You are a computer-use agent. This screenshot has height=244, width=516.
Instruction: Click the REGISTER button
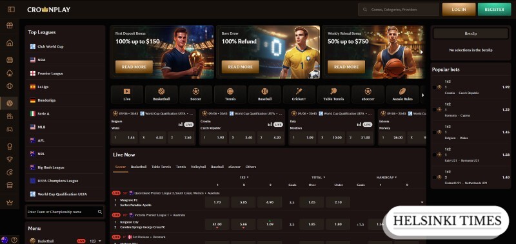[494, 10]
